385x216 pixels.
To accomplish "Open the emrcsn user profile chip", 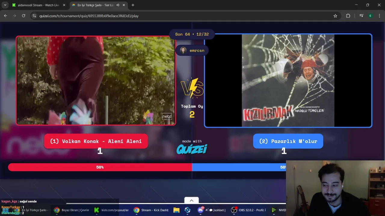I will 192,50.
